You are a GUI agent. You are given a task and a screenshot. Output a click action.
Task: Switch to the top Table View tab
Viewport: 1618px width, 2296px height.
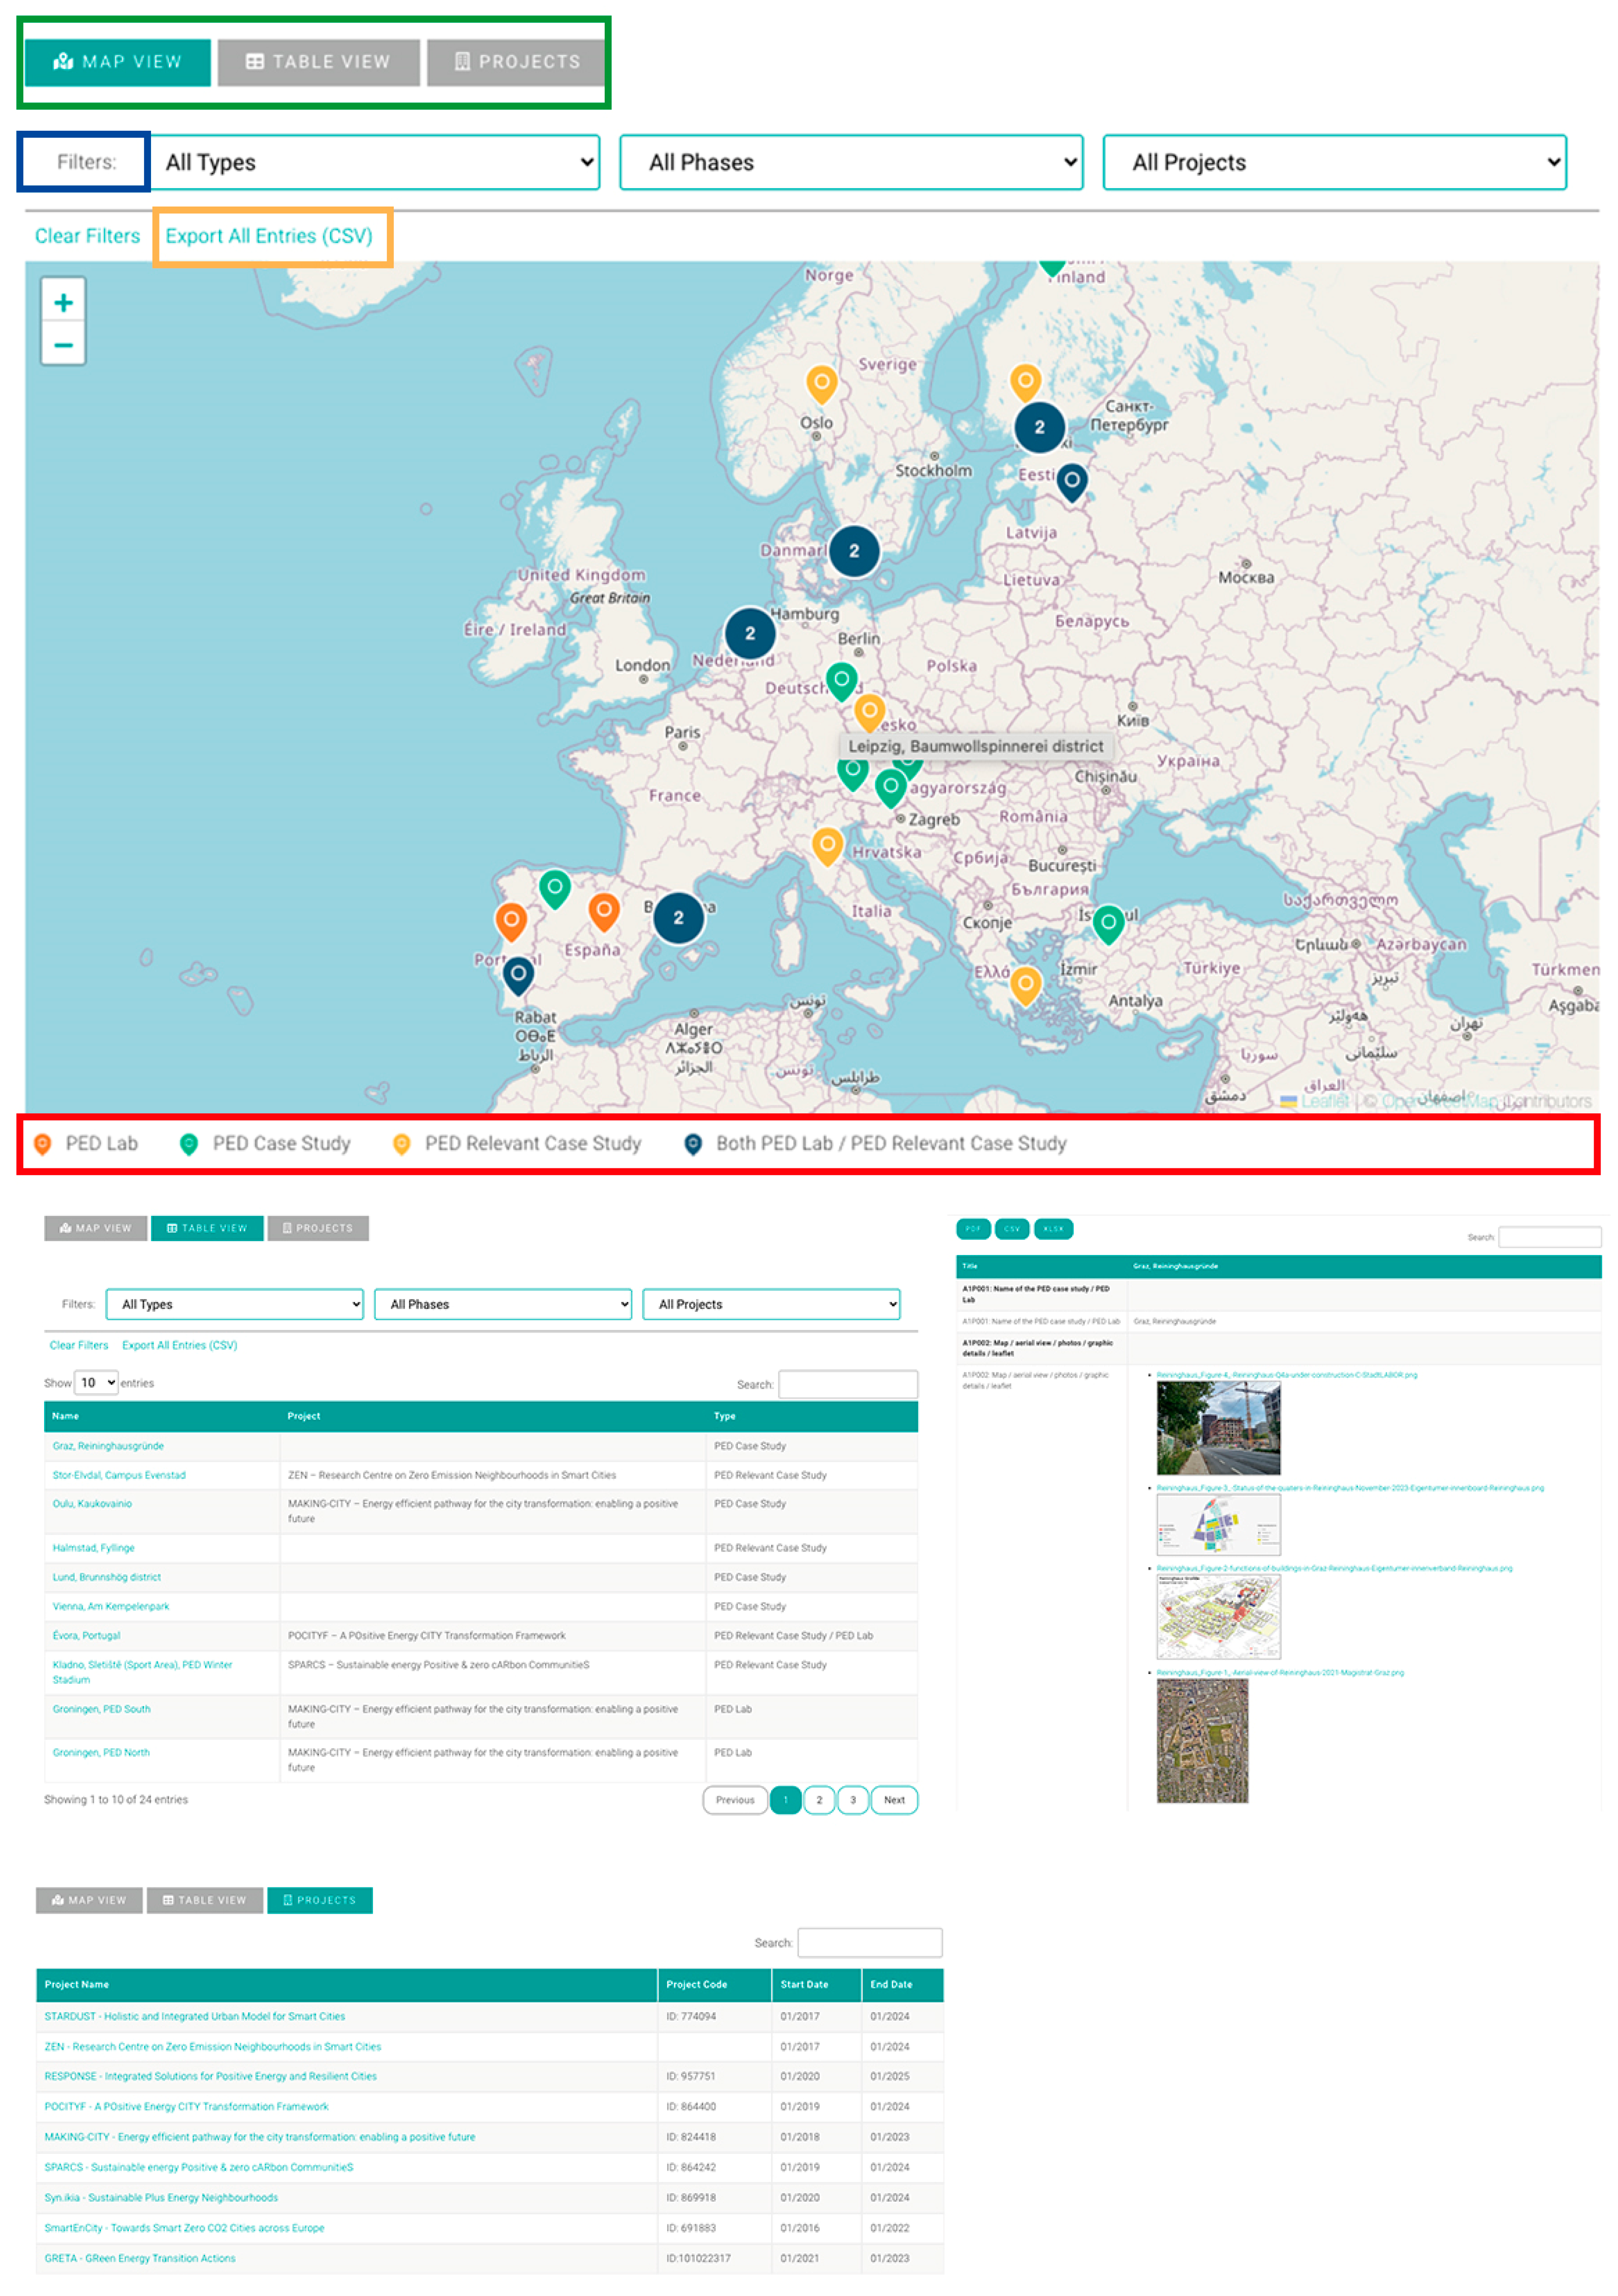pos(318,62)
